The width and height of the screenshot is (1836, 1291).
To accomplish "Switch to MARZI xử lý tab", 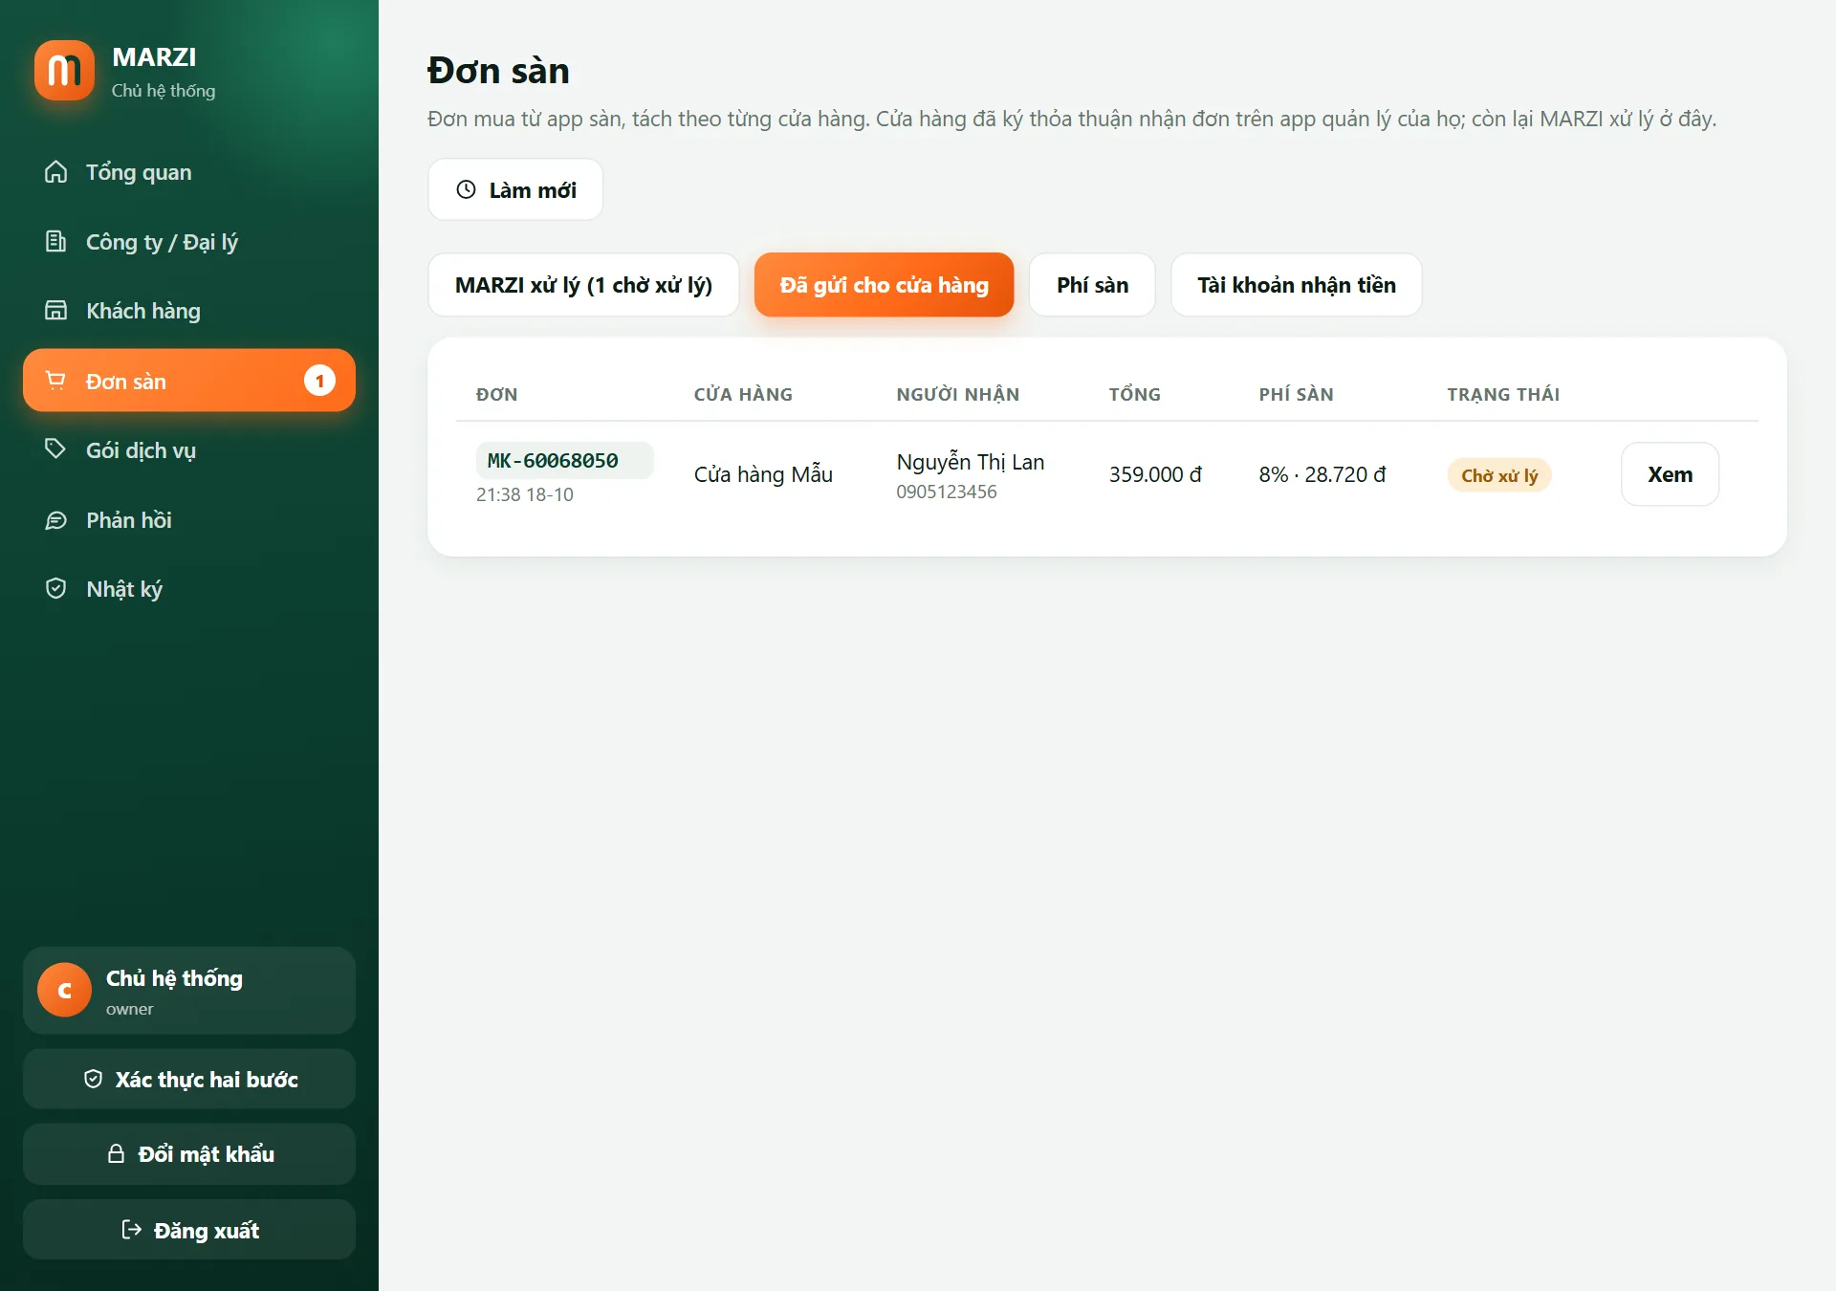I will 583,285.
